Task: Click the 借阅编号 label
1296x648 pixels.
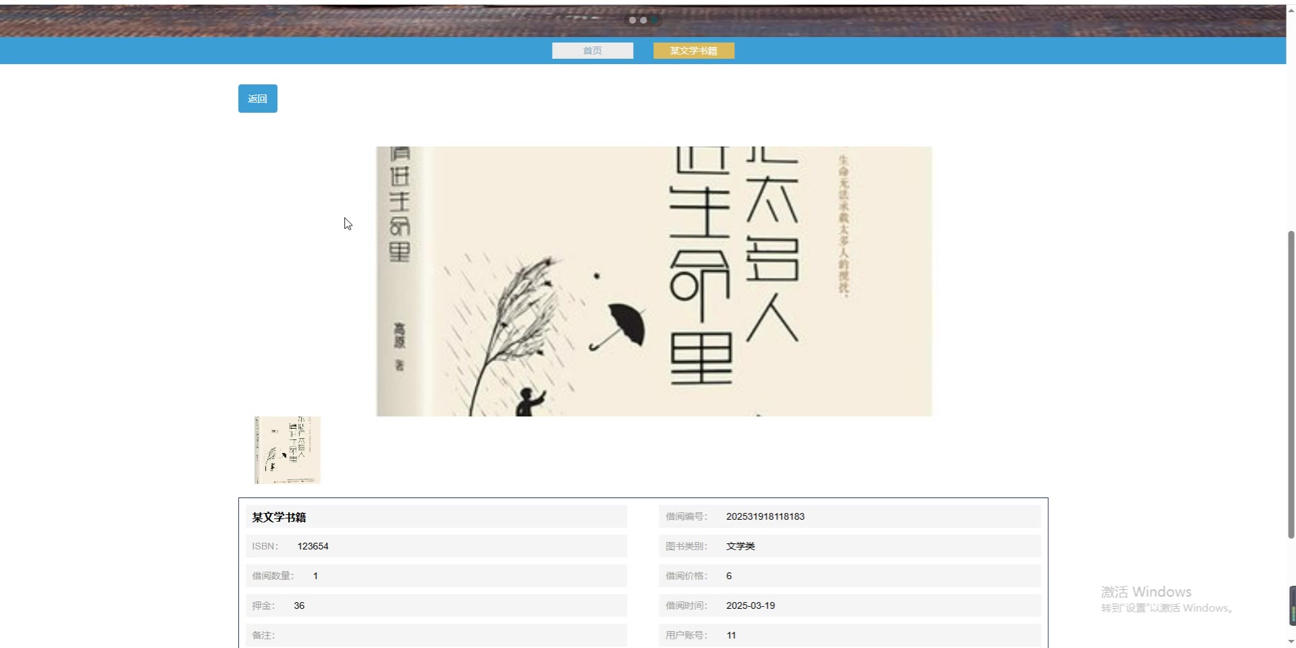Action: click(686, 516)
